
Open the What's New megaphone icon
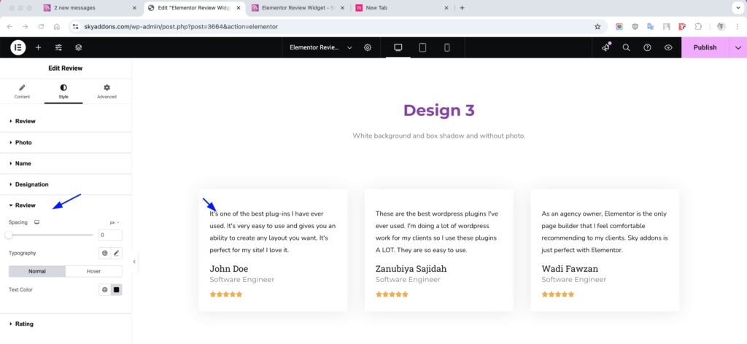tap(606, 47)
